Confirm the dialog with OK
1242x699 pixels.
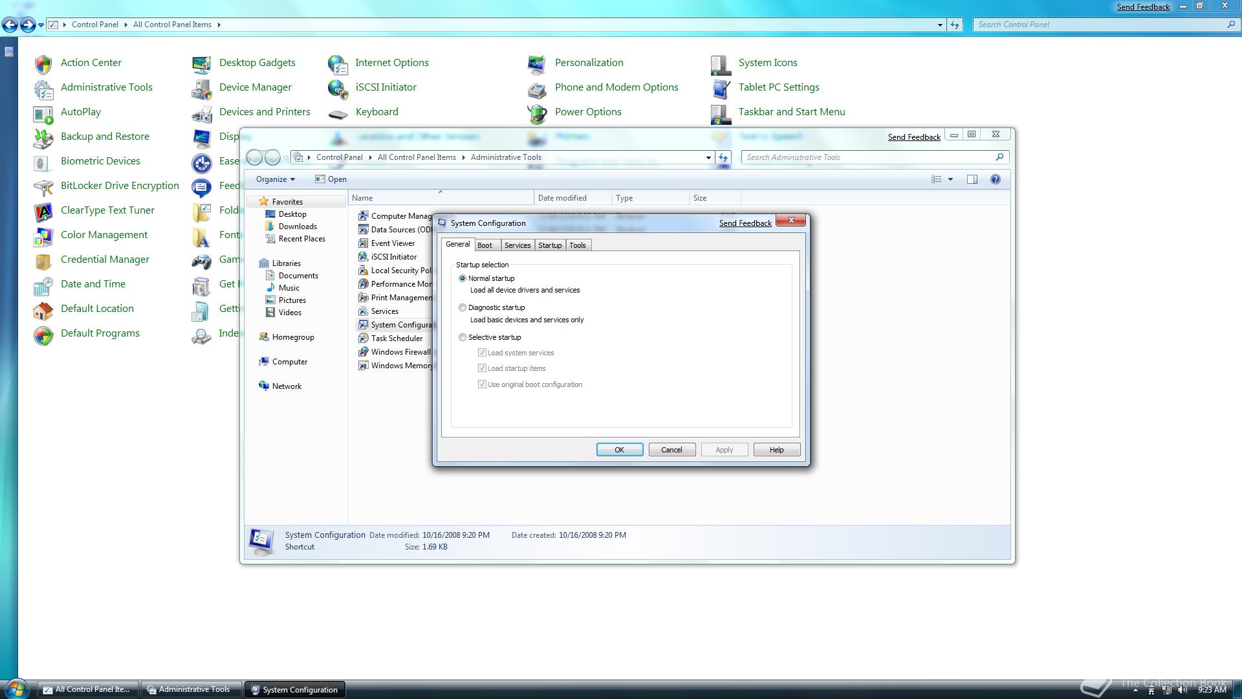pos(619,450)
